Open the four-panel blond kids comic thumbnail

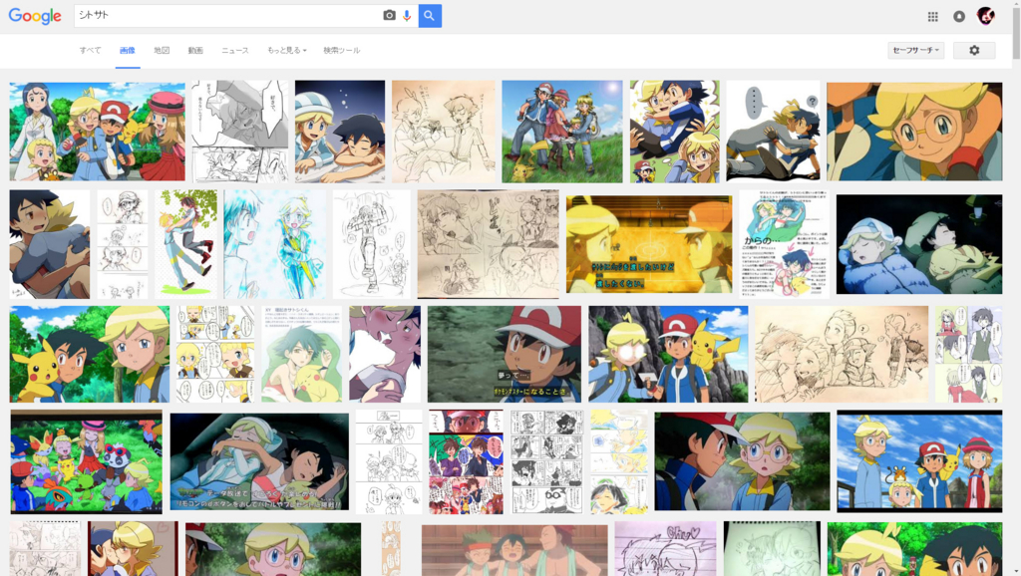[215, 354]
